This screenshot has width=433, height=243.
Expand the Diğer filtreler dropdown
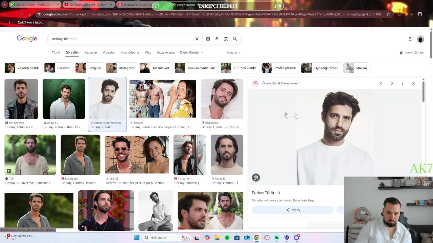point(191,52)
